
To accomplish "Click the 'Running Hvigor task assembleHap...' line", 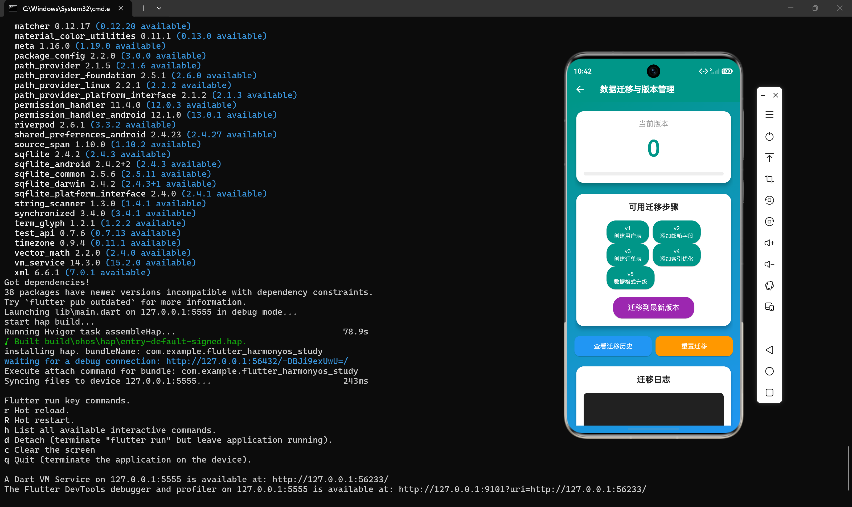I will pyautogui.click(x=186, y=332).
